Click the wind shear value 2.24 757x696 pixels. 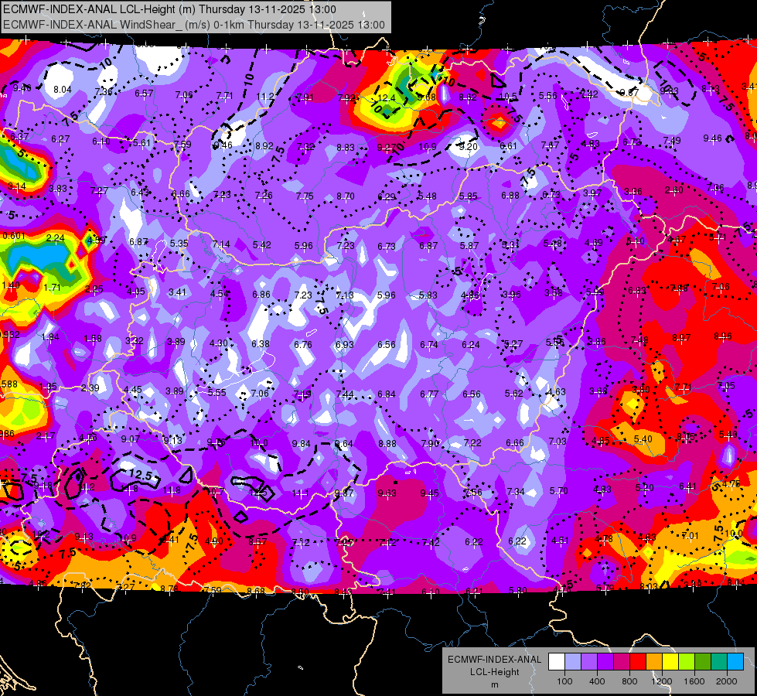pos(55,237)
